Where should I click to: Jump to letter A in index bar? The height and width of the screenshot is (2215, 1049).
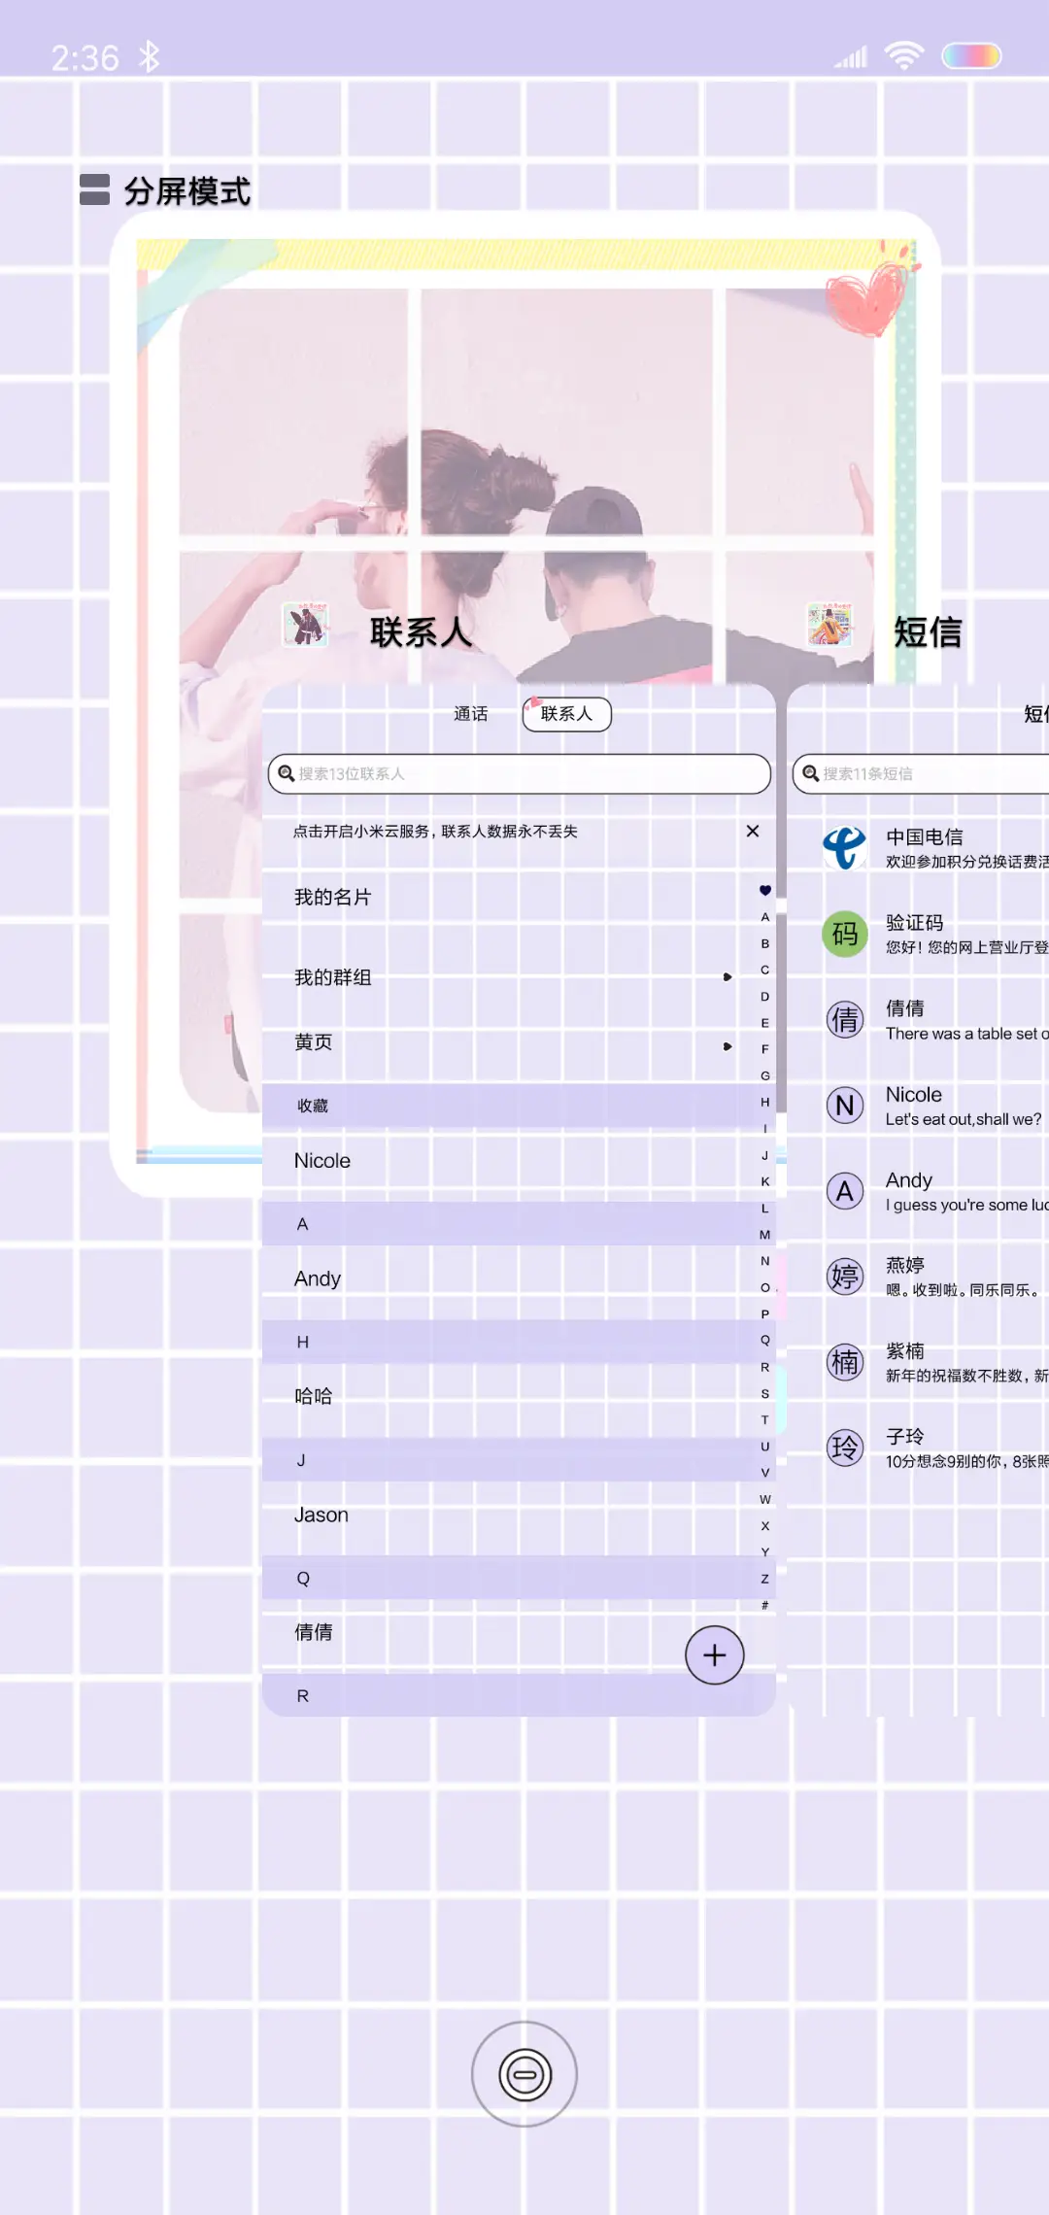(765, 917)
